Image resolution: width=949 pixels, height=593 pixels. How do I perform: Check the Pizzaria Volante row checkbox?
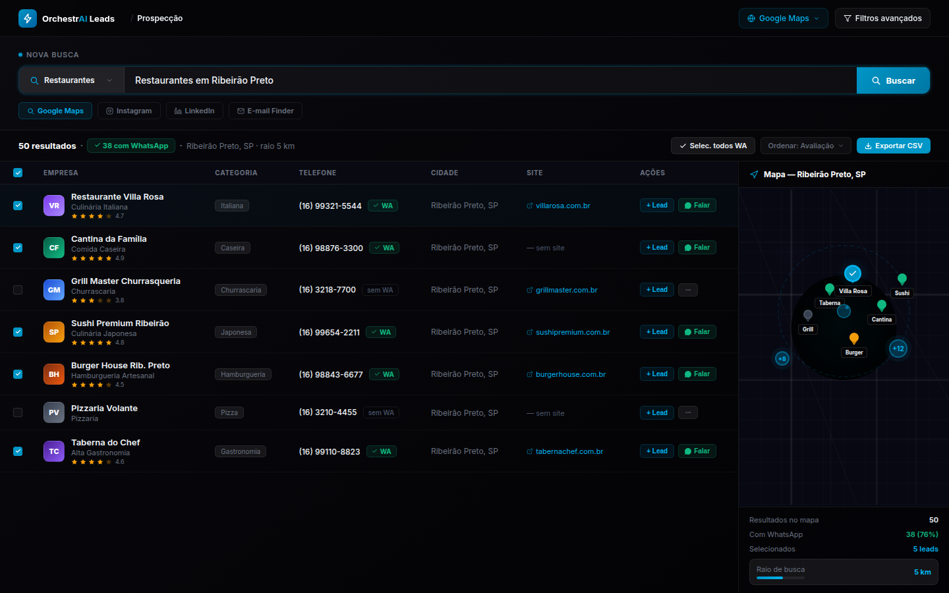pyautogui.click(x=18, y=412)
